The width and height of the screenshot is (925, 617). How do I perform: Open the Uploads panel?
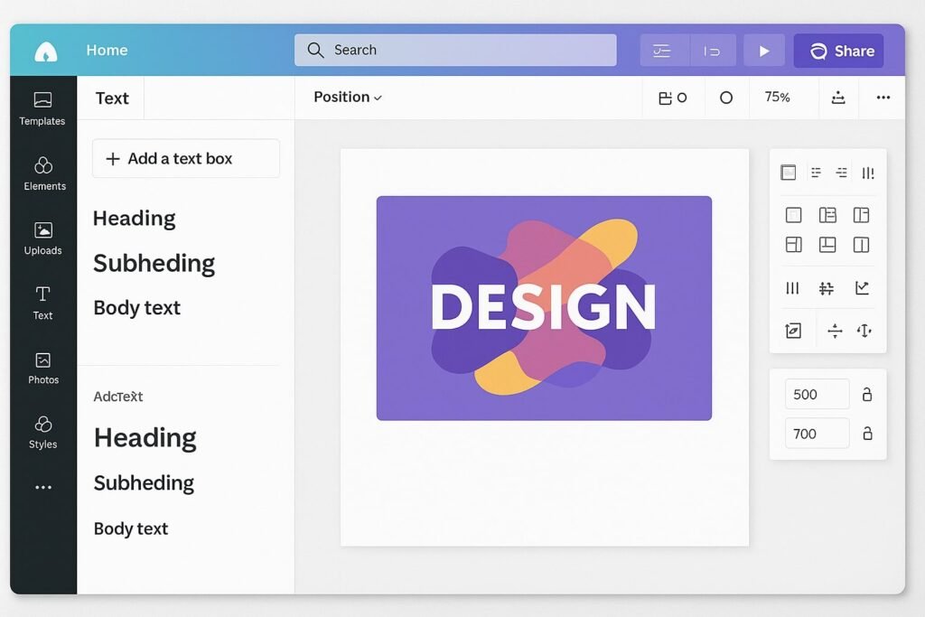click(43, 238)
